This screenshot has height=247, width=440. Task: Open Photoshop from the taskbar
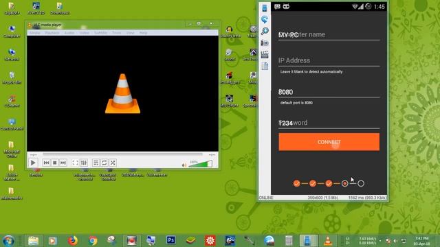pyautogui.click(x=171, y=240)
